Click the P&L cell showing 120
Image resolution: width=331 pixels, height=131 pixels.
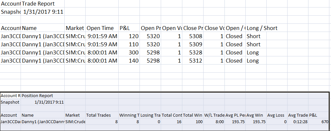pyautogui.click(x=129, y=36)
